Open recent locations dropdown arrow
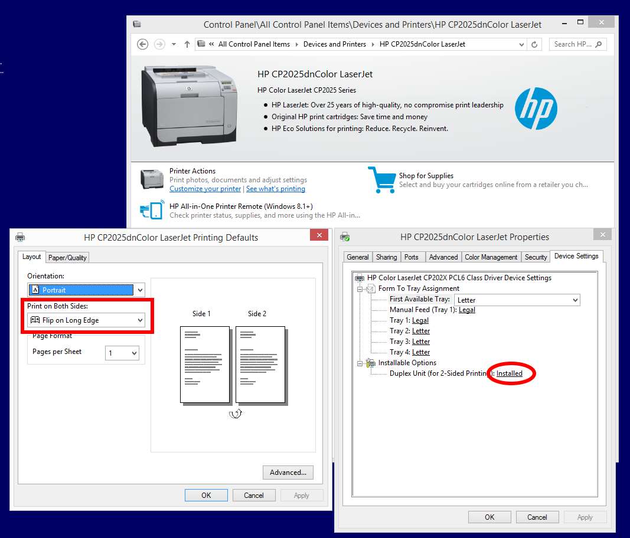Image resolution: width=630 pixels, height=538 pixels. point(174,44)
